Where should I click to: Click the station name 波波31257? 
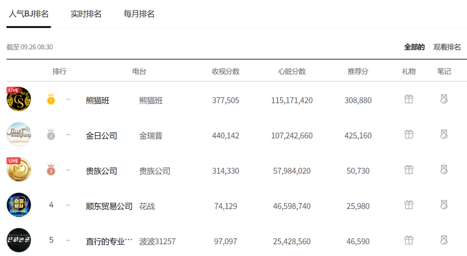[x=157, y=241]
